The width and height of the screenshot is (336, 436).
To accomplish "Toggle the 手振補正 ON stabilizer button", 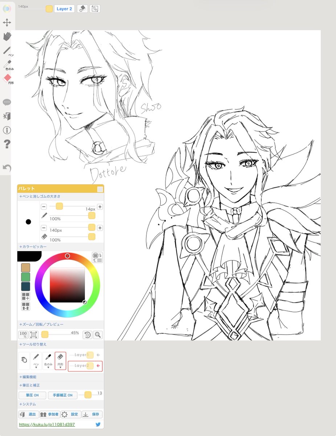I will (x=62, y=395).
